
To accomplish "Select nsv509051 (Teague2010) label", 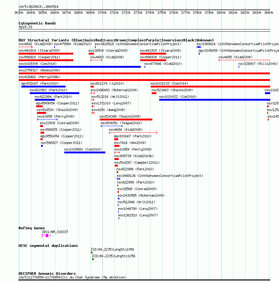I will coord(121,123).
